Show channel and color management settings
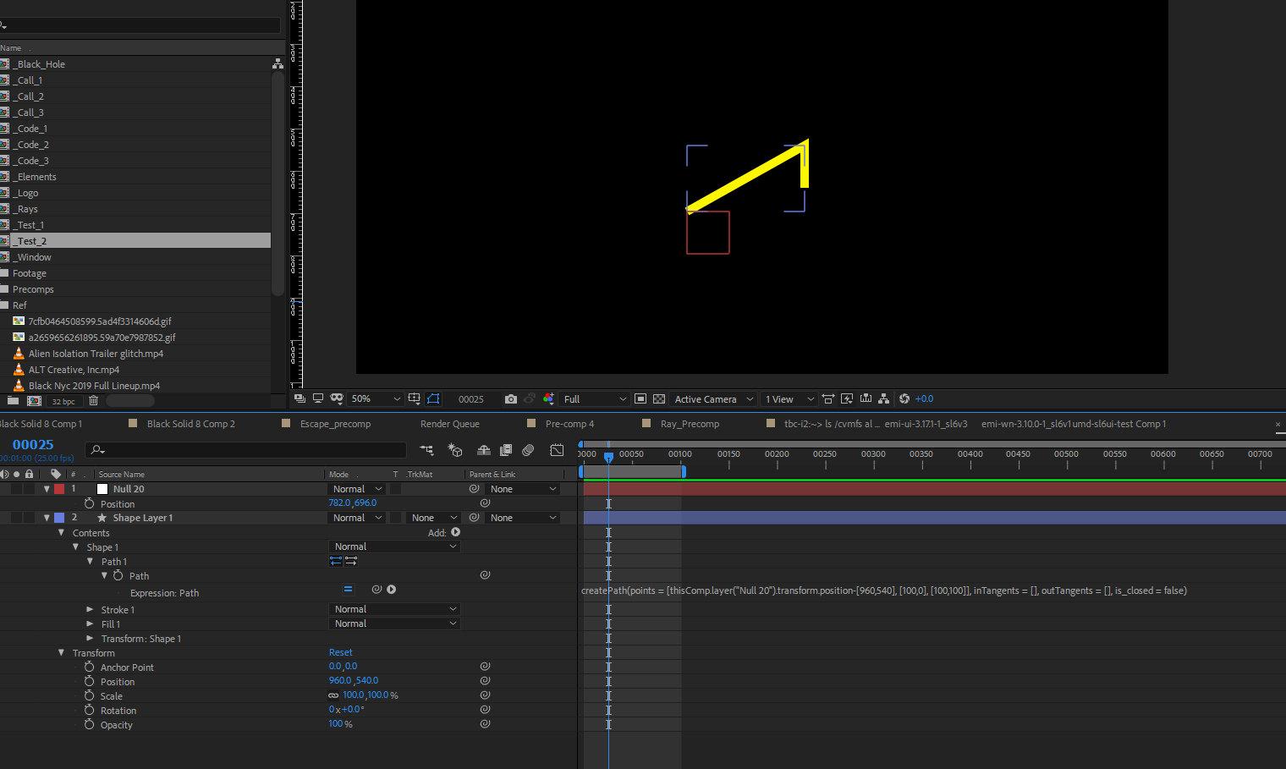Viewport: 1286px width, 769px height. pos(549,398)
